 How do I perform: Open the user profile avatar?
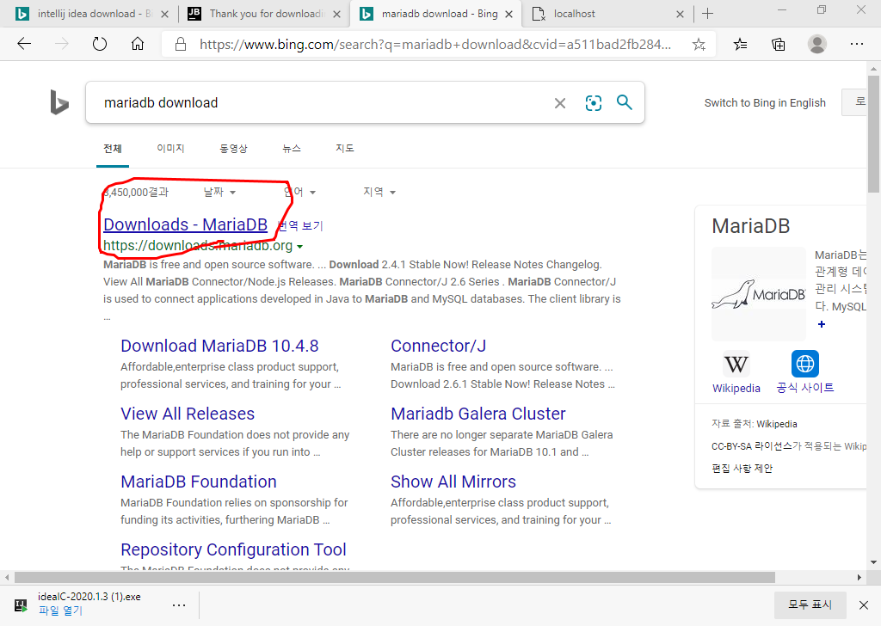[817, 44]
